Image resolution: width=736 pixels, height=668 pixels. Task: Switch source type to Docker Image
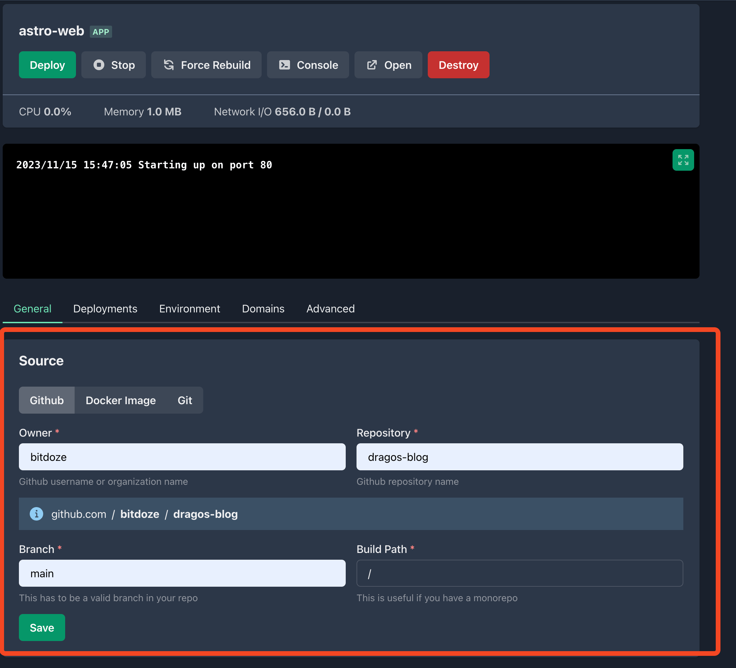pos(121,400)
